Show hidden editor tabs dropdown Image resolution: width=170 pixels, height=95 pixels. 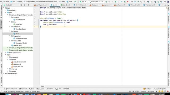(x=165, y=5)
